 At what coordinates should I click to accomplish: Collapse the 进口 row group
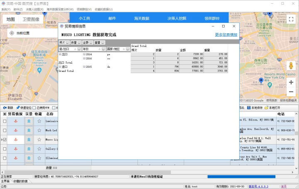(60, 67)
